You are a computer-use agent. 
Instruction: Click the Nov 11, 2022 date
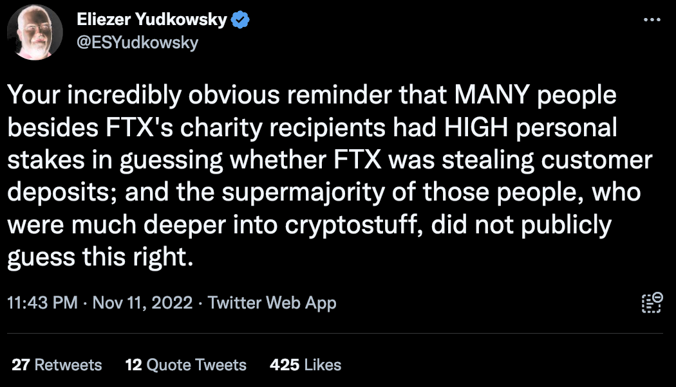[143, 303]
